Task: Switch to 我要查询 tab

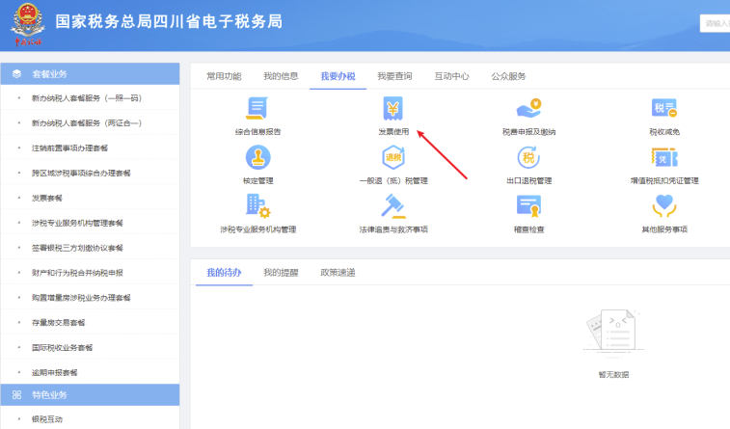Action: click(x=394, y=76)
